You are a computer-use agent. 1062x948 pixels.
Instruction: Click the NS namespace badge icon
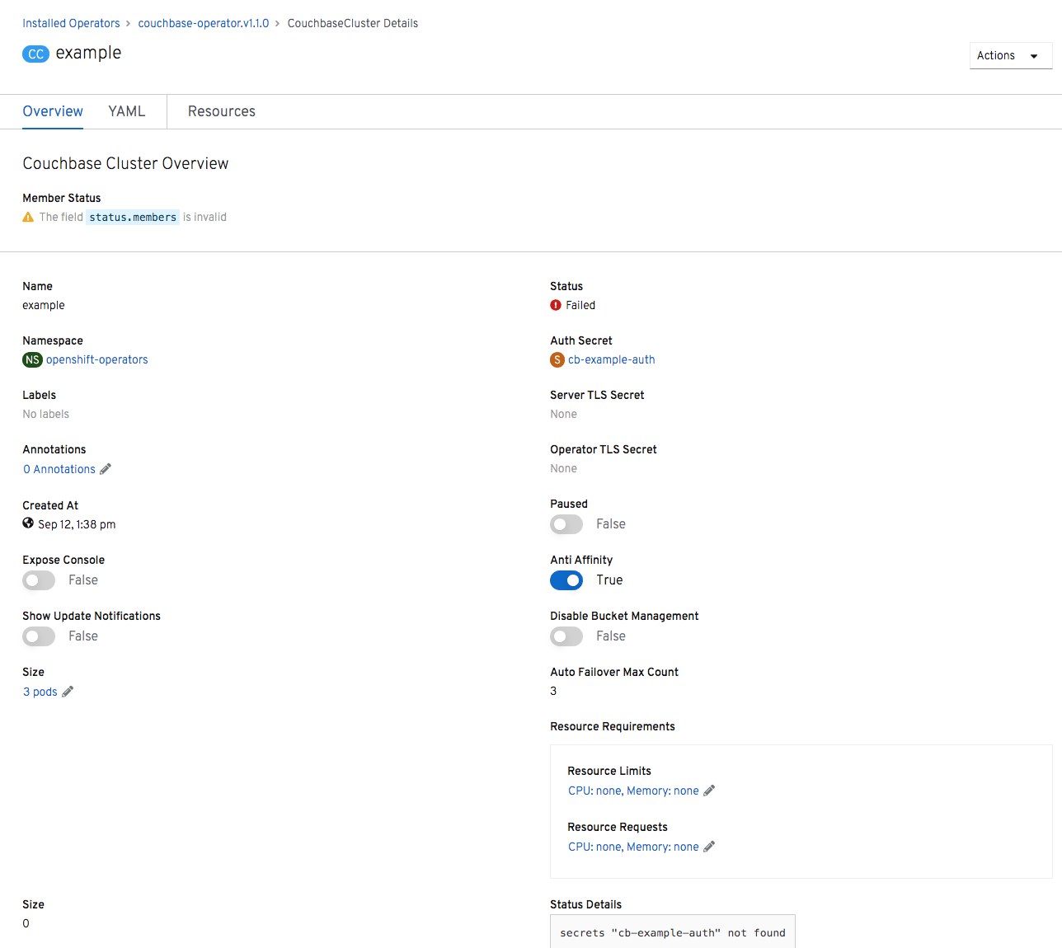click(x=32, y=359)
